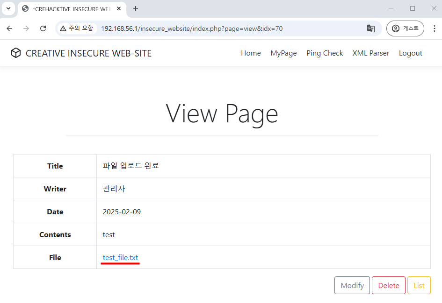442x303 pixels.
Task: Open the Chrome three-dot menu
Action: [x=435, y=28]
